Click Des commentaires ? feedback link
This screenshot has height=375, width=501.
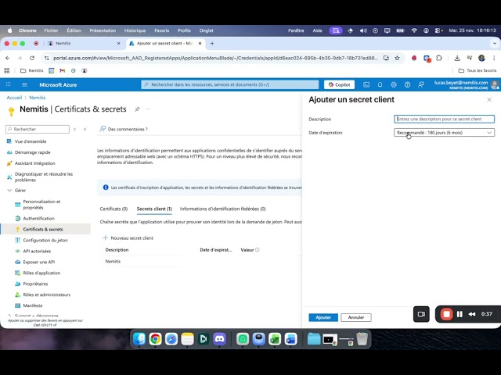(124, 129)
